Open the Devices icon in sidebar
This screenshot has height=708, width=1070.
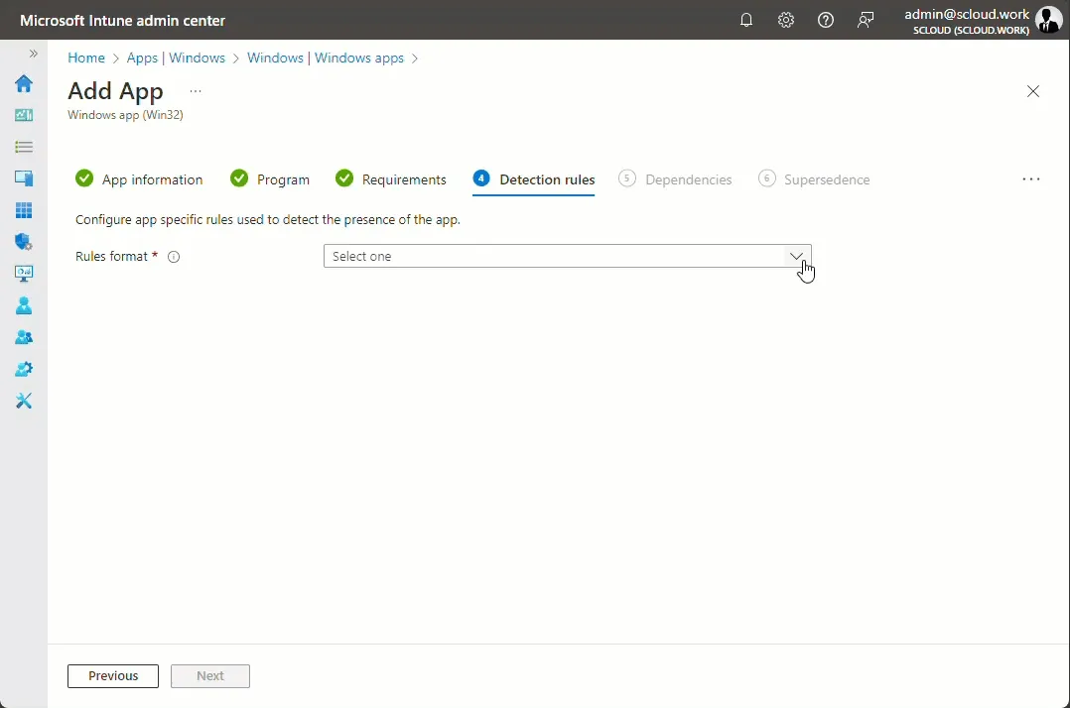24,178
